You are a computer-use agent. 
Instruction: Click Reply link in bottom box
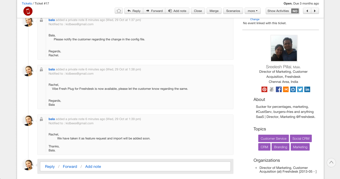(50, 167)
